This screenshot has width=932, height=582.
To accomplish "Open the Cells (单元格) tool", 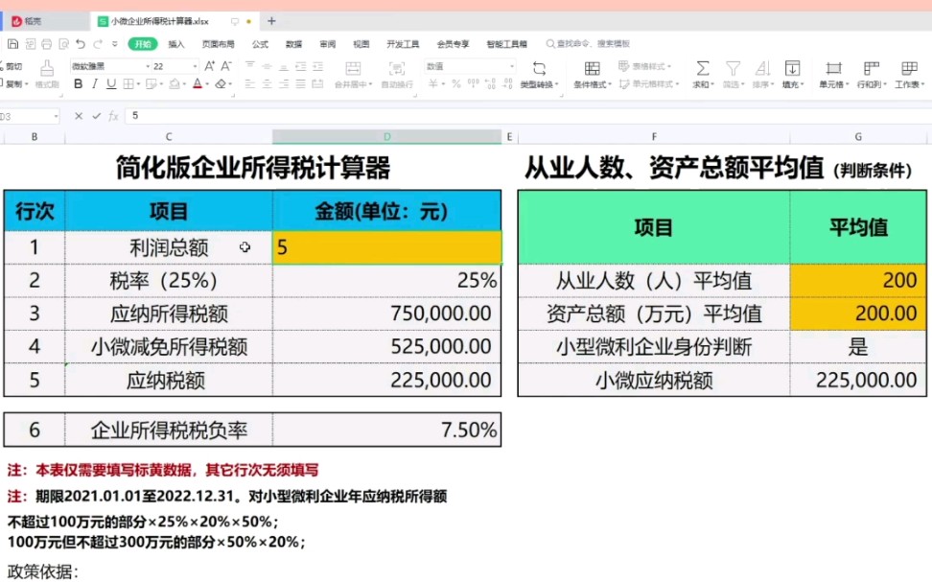I will click(833, 69).
